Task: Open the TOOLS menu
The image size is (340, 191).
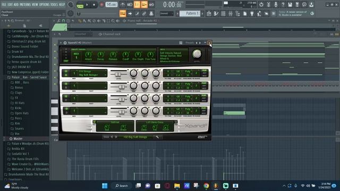Action: click(x=54, y=4)
